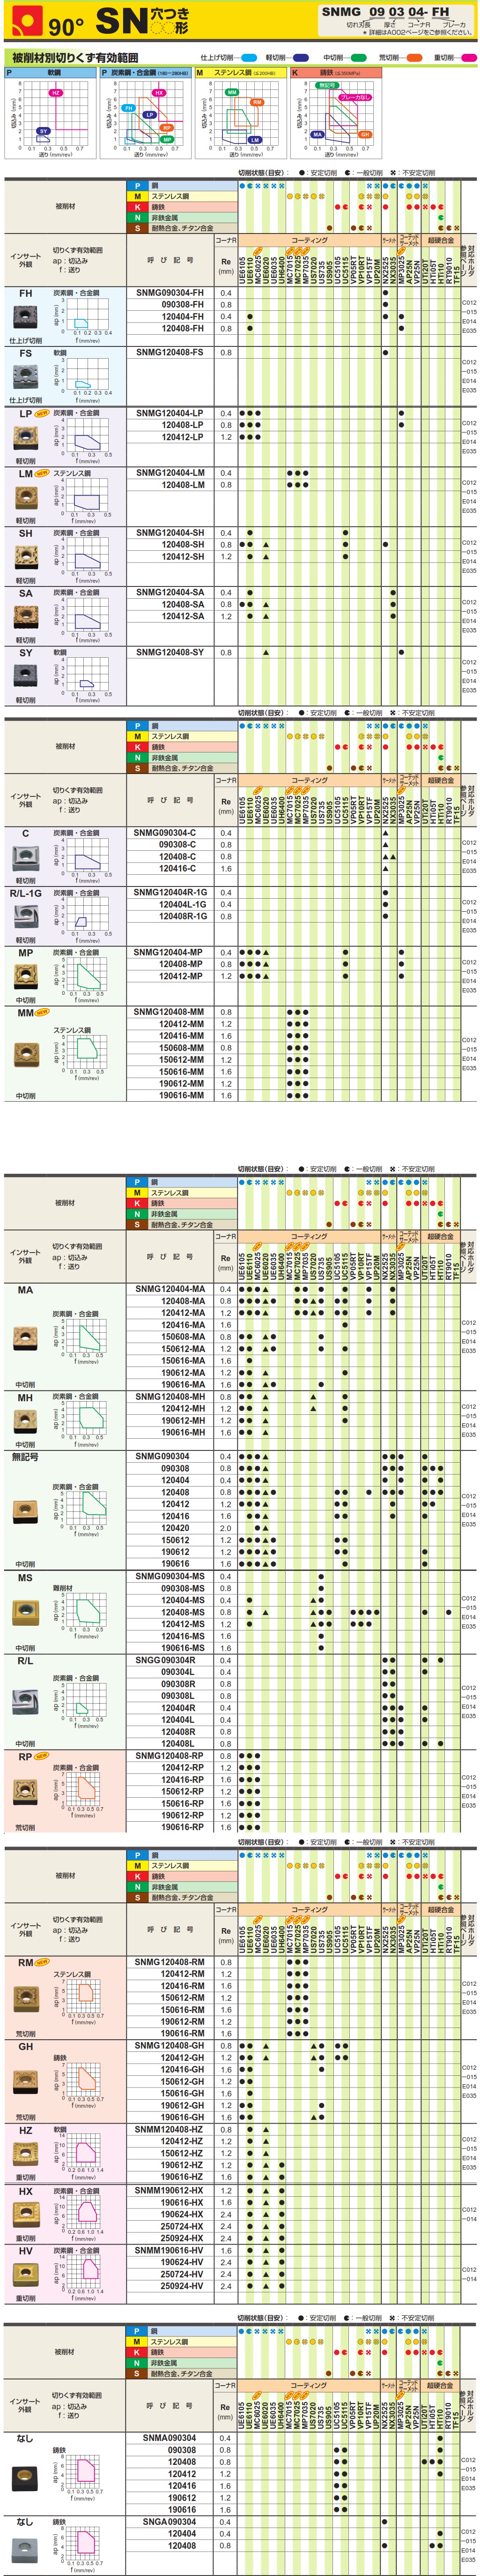Image resolution: width=480 pixels, height=2576 pixels.
Task: Click part number SNMG120404-LM
Action: 170,473
